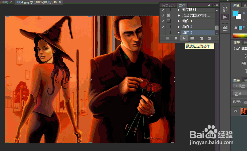Close the 004.jpg document tab

(60, 2)
